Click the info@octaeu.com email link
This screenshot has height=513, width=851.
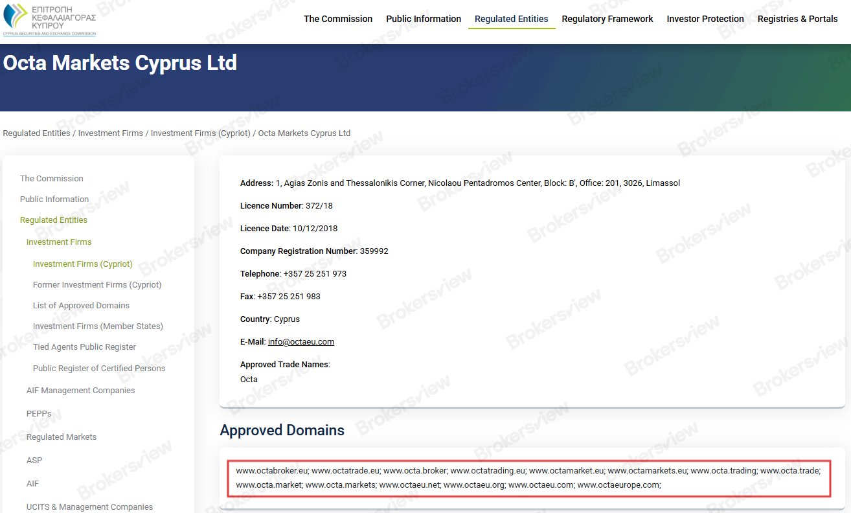[301, 342]
